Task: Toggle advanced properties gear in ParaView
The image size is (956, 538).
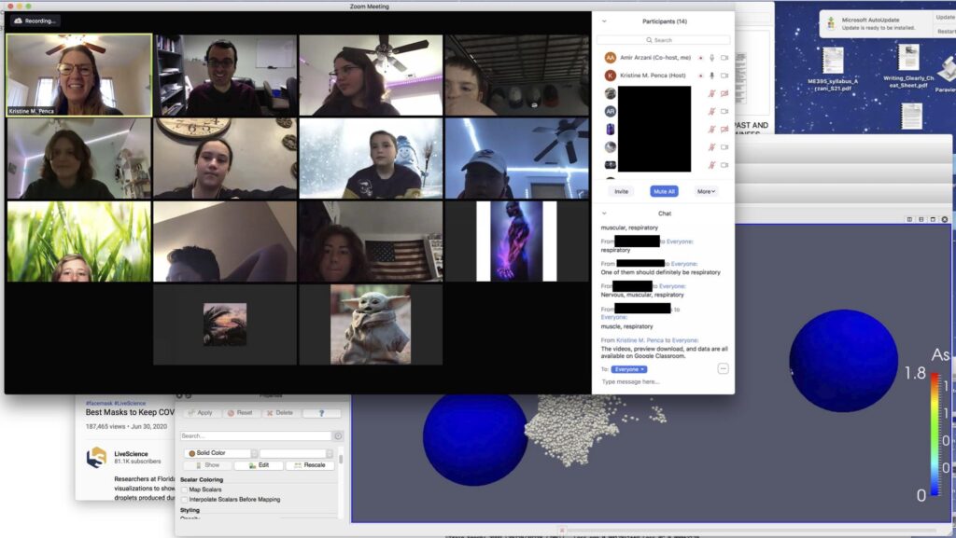Action: (338, 435)
